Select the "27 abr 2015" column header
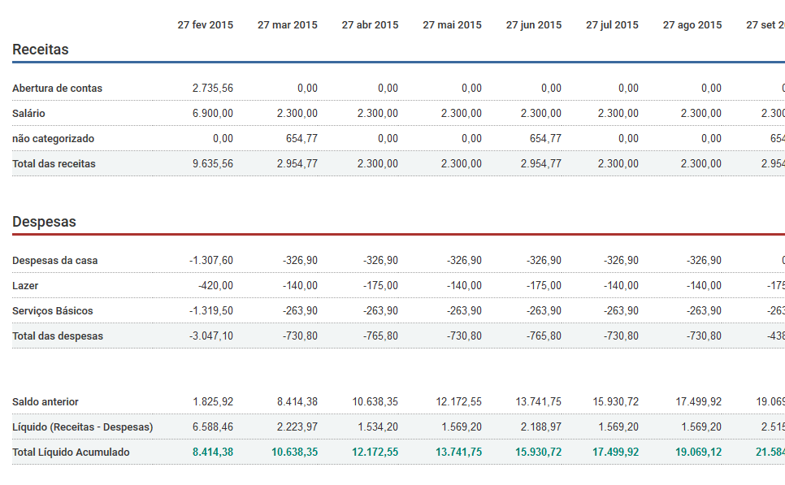This screenshot has width=785, height=485. (370, 25)
